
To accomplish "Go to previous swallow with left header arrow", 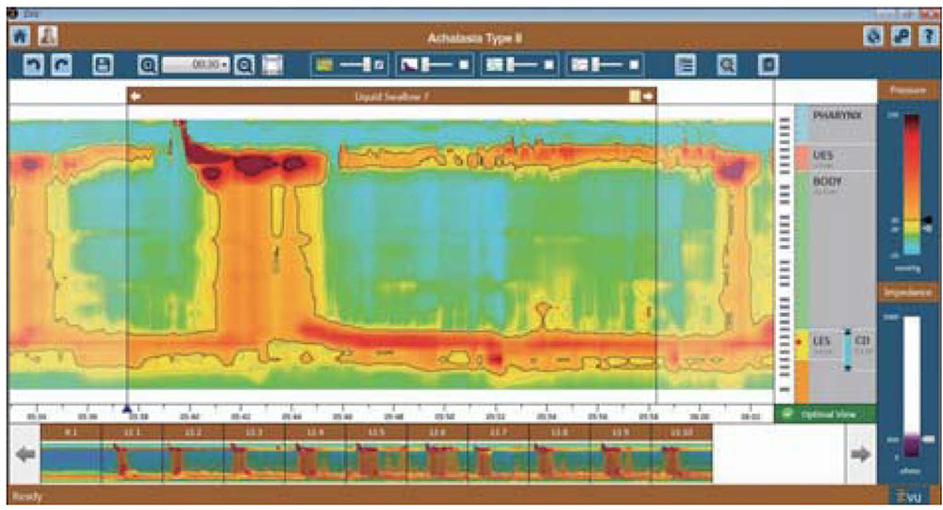I will point(136,95).
